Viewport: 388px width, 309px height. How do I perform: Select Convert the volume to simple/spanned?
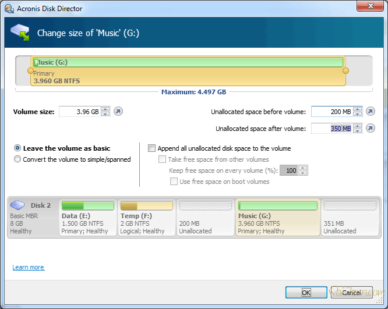coord(18,159)
